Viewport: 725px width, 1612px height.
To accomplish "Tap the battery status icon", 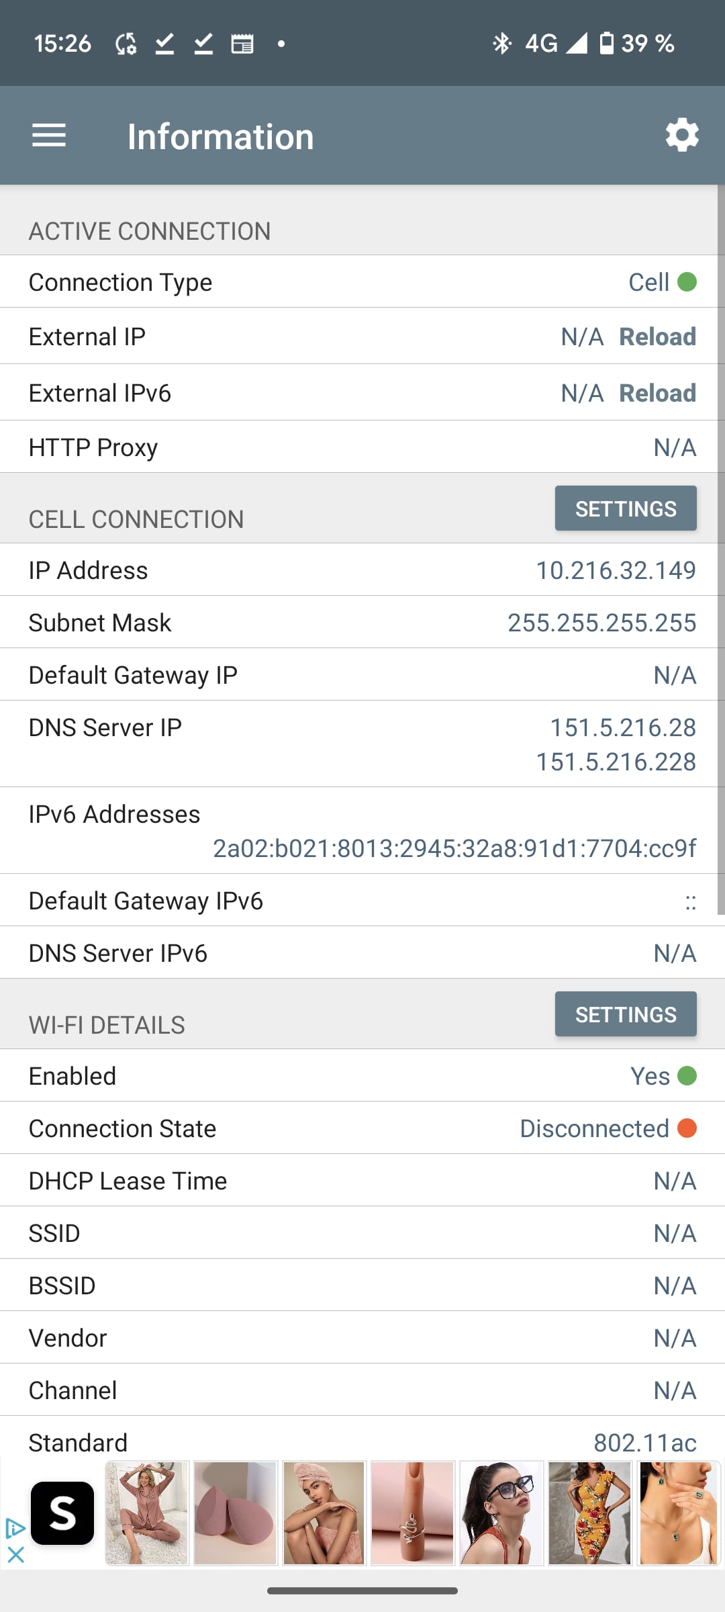I will coord(606,44).
